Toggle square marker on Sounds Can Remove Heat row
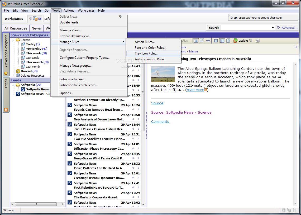Image resolution: width=301 pixels, height=215 pixels. click(138, 109)
